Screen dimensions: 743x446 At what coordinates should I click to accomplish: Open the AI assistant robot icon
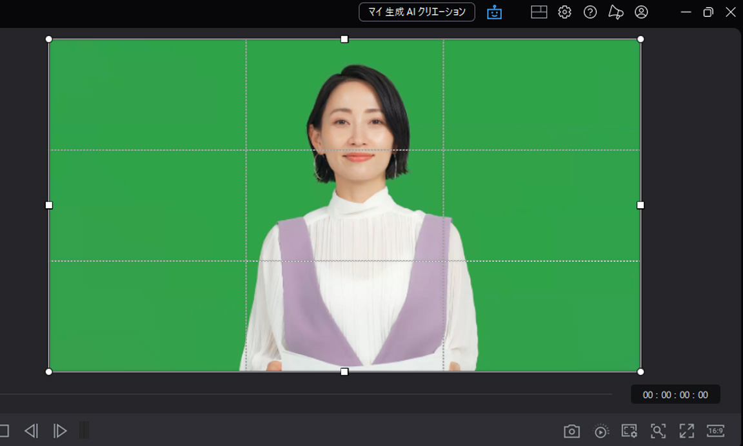[x=494, y=12]
